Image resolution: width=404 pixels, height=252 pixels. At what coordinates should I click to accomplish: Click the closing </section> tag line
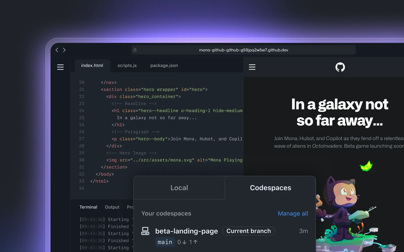tap(114, 167)
